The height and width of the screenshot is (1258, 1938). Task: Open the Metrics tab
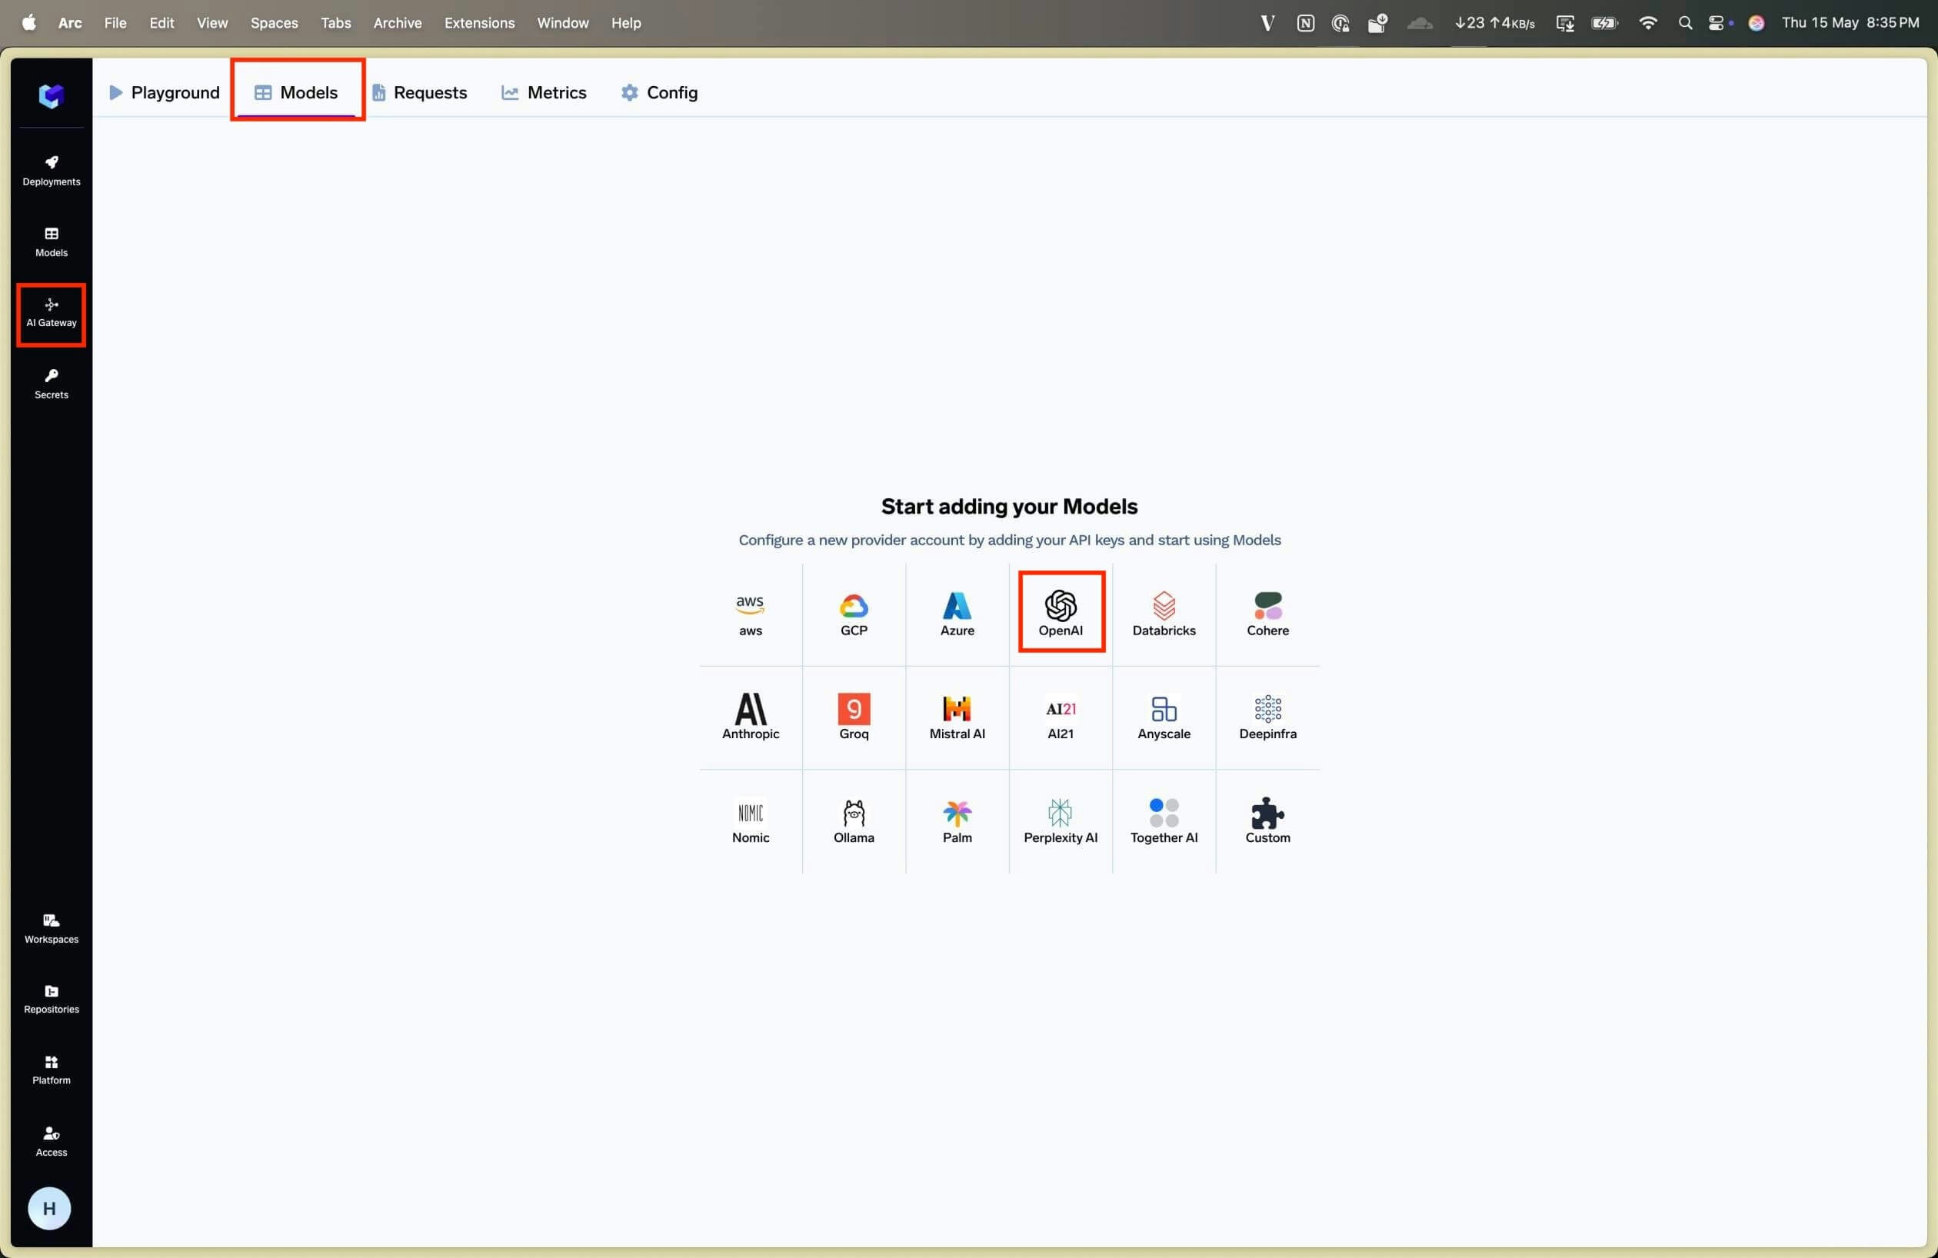[x=543, y=92]
